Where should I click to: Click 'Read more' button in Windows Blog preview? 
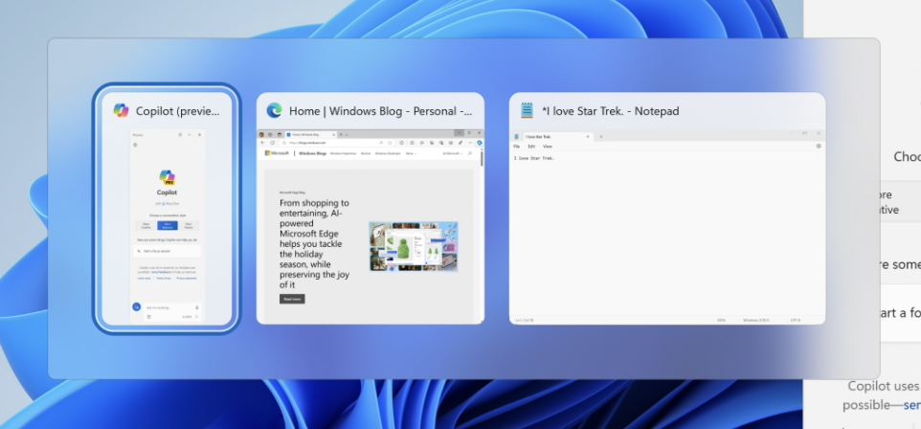pyautogui.click(x=292, y=299)
